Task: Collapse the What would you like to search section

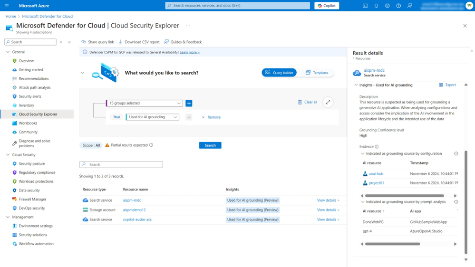Action: tap(82, 73)
